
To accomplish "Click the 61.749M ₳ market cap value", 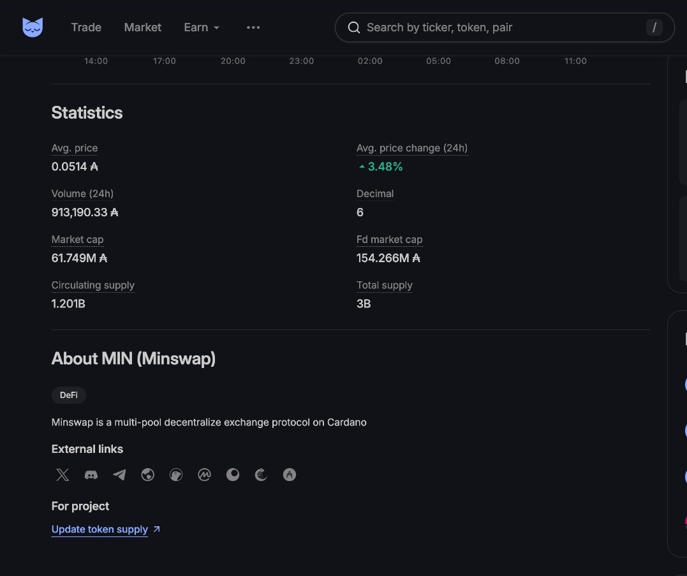I will pyautogui.click(x=79, y=258).
